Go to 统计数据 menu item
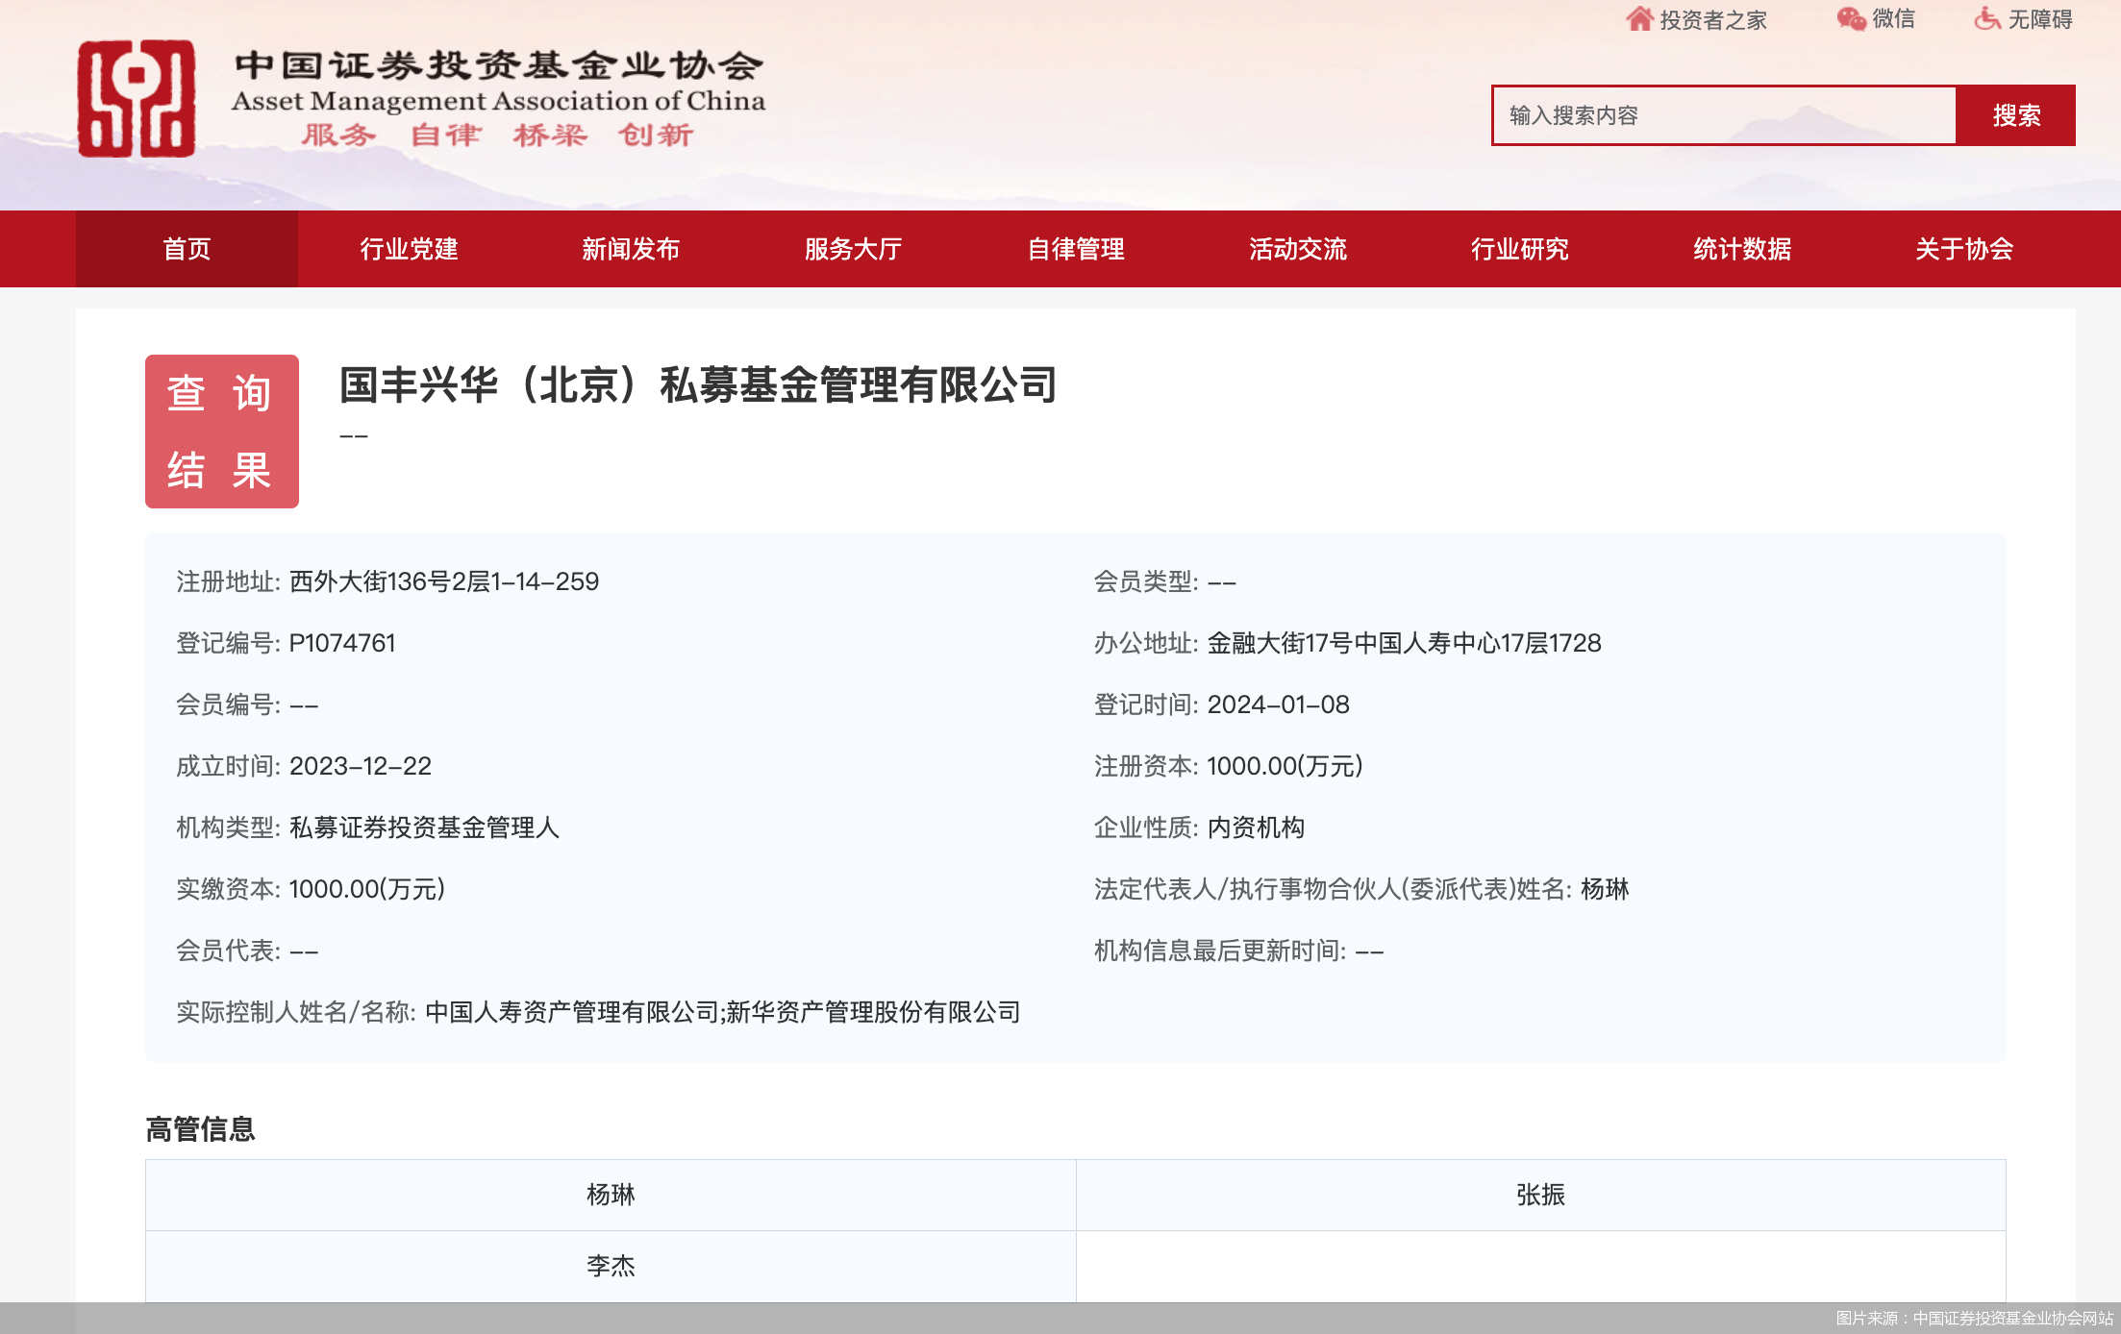This screenshot has width=2121, height=1334. point(1742,249)
